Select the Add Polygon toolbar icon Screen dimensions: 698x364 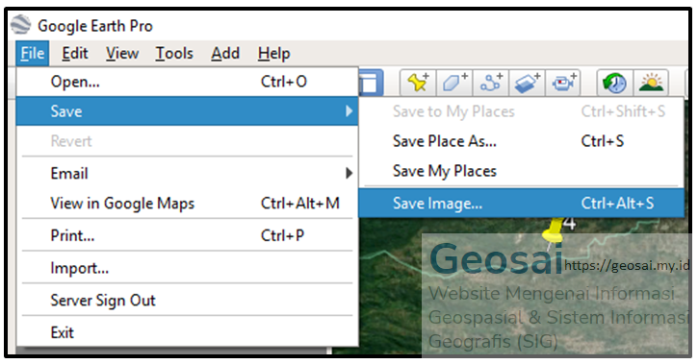(x=454, y=83)
